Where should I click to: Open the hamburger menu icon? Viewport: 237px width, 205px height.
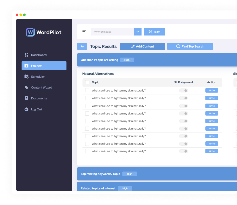coord(84,32)
